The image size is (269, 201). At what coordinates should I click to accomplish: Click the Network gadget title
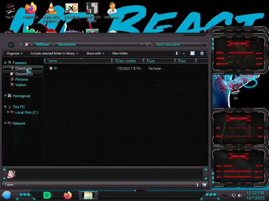238,118
